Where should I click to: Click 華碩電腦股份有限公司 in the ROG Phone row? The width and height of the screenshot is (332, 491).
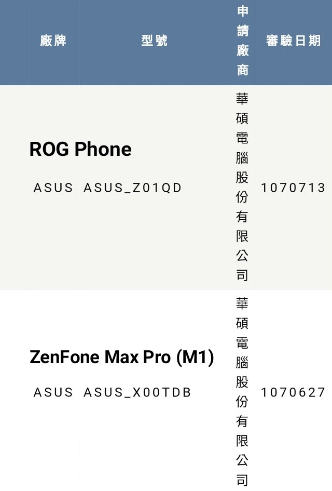coord(242,187)
